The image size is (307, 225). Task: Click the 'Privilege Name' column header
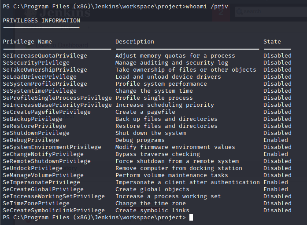point(27,42)
